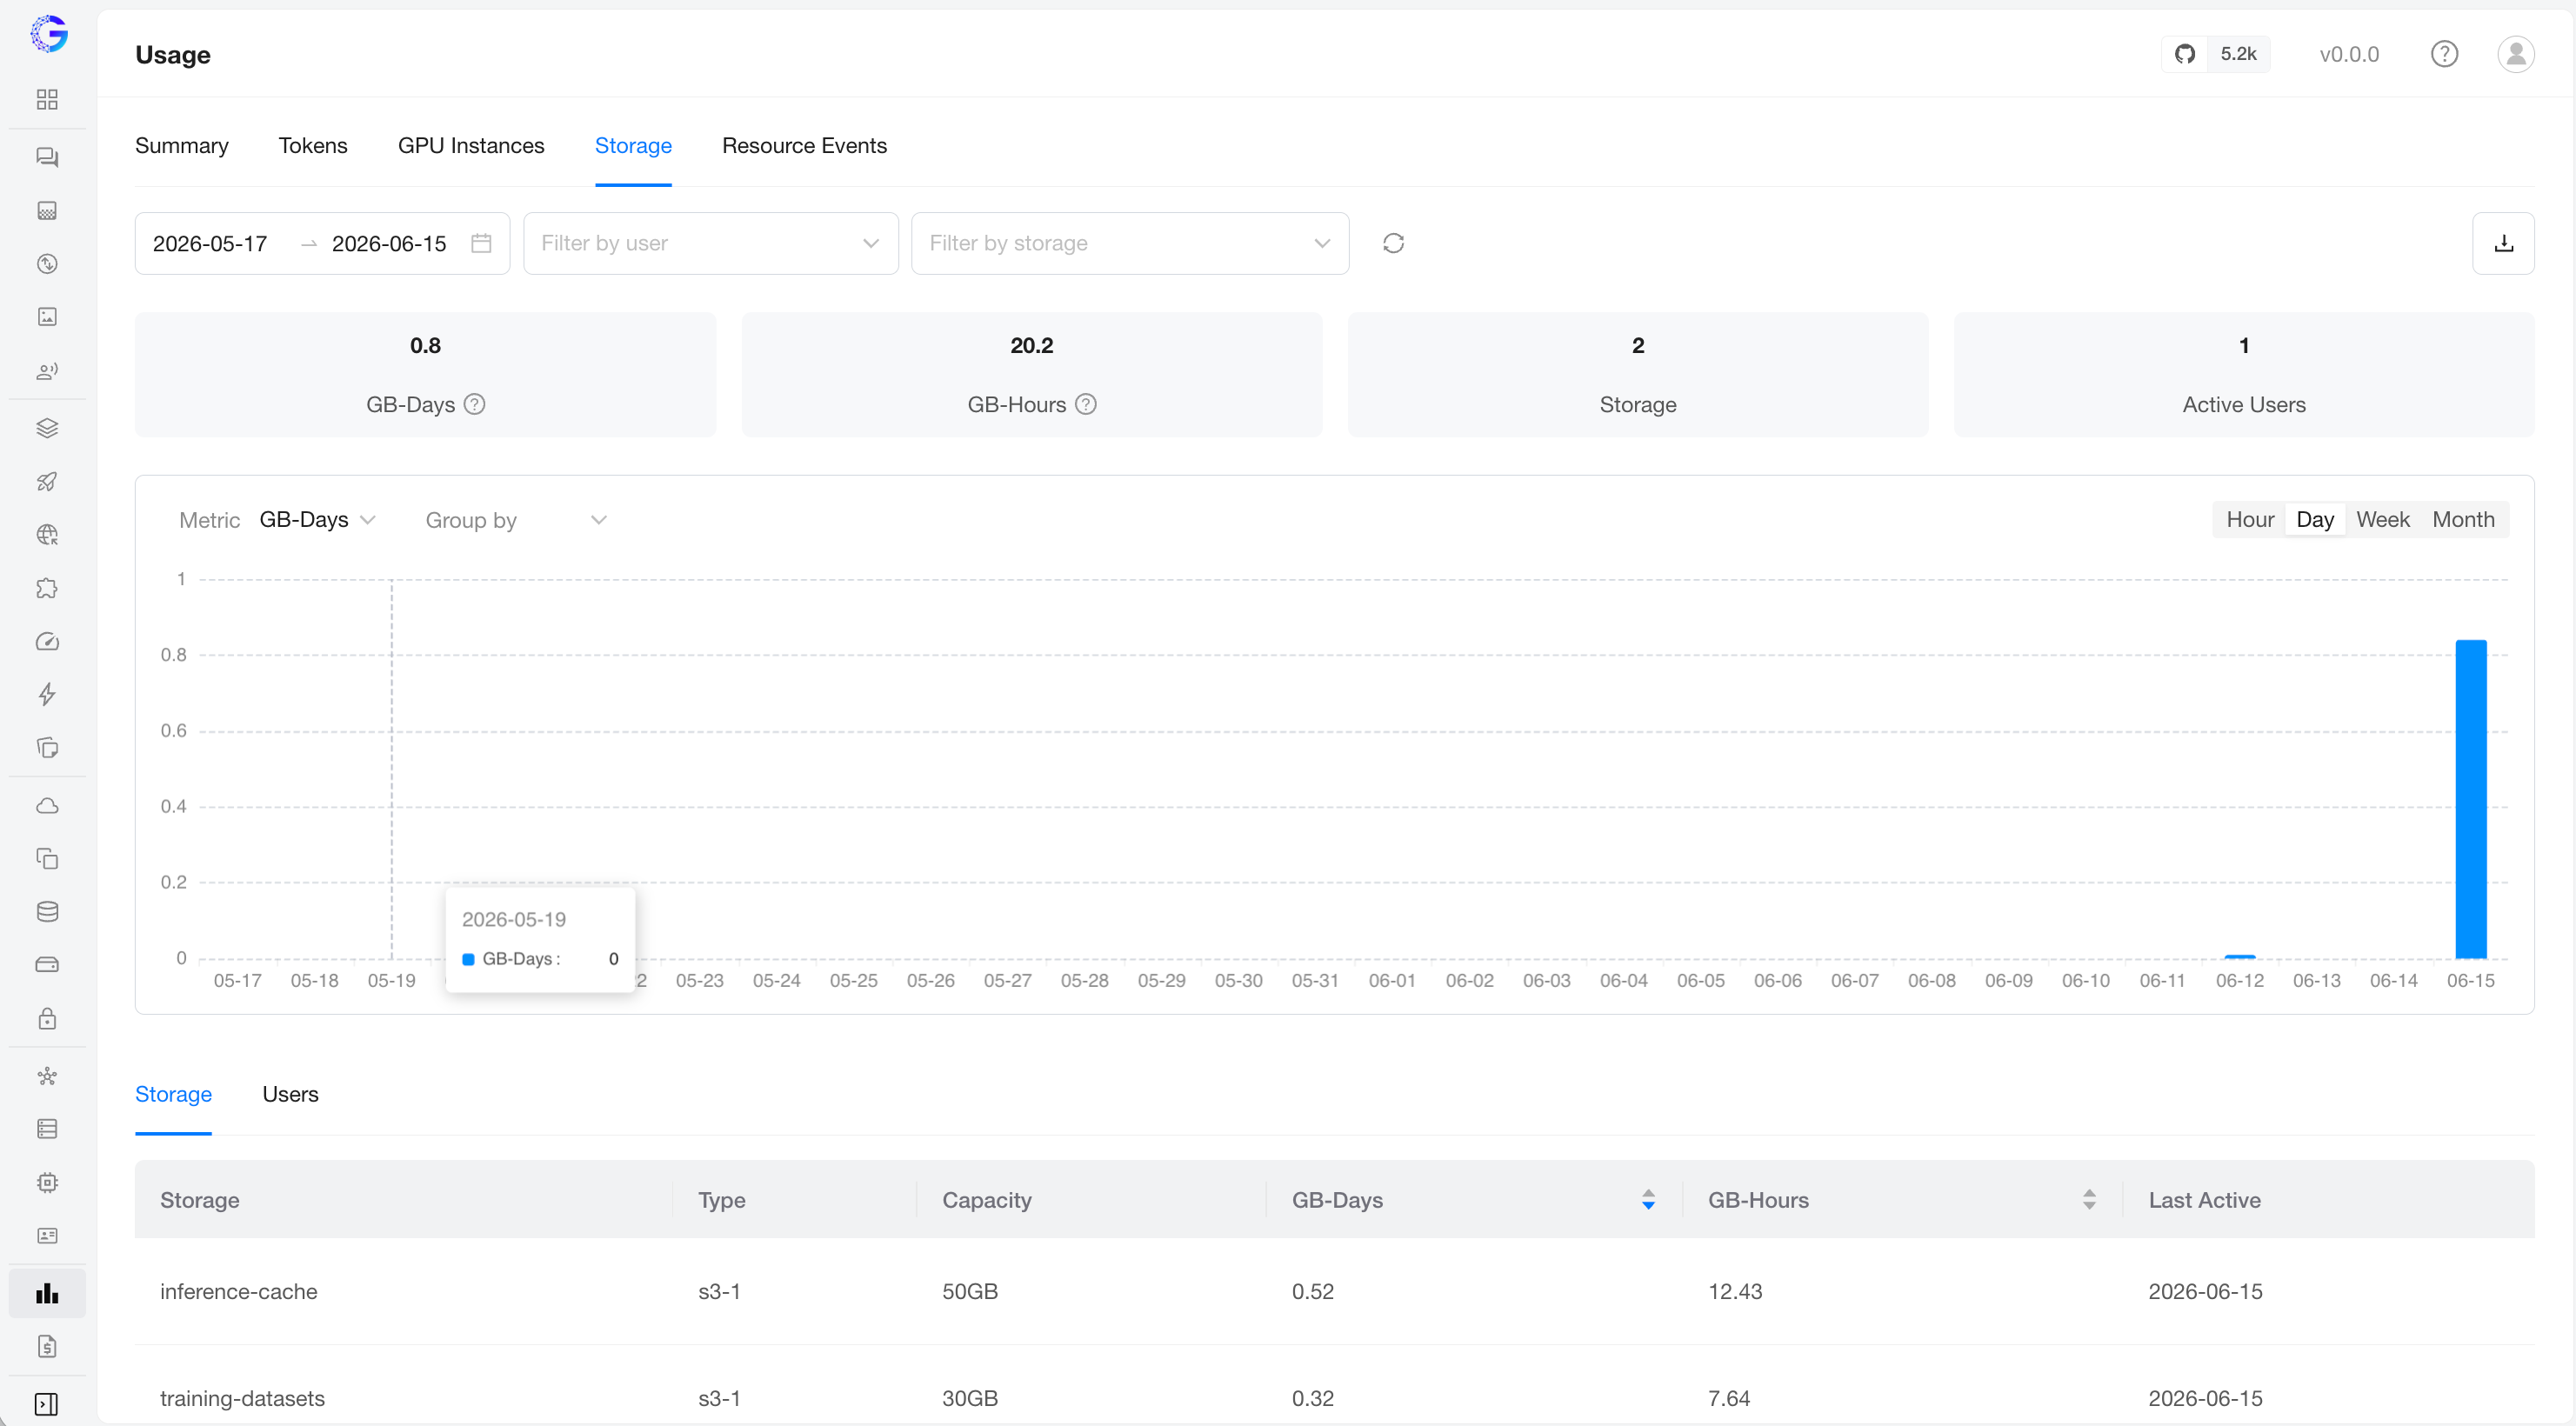2576x1426 pixels.
Task: Open the database cylinder icon in sidebar
Action: pyautogui.click(x=47, y=911)
